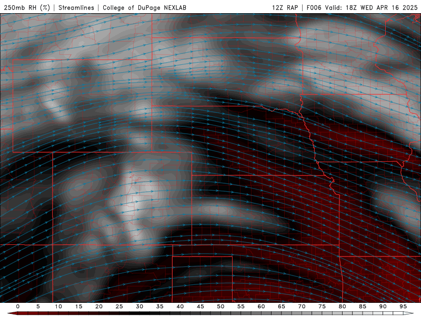Click the '55' value on the color scale
This screenshot has width=421, height=316.
[241, 307]
